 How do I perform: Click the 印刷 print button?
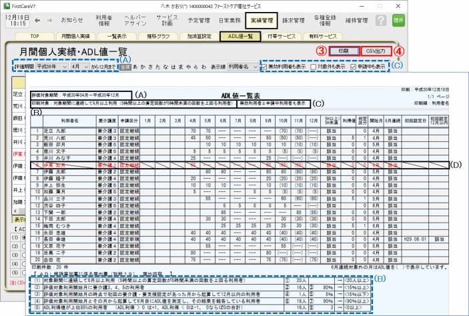coord(344,51)
